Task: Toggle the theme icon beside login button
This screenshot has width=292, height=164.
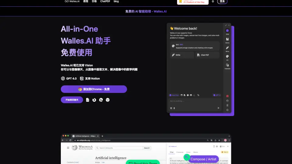Action: point(213,2)
